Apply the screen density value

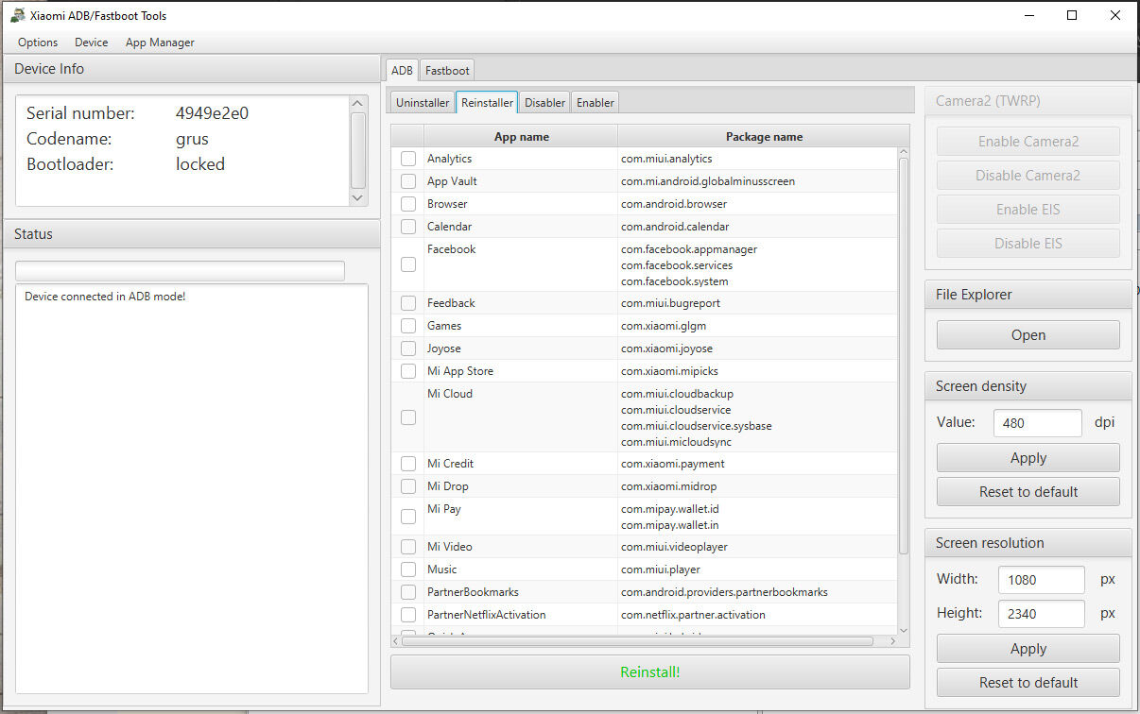coord(1028,458)
